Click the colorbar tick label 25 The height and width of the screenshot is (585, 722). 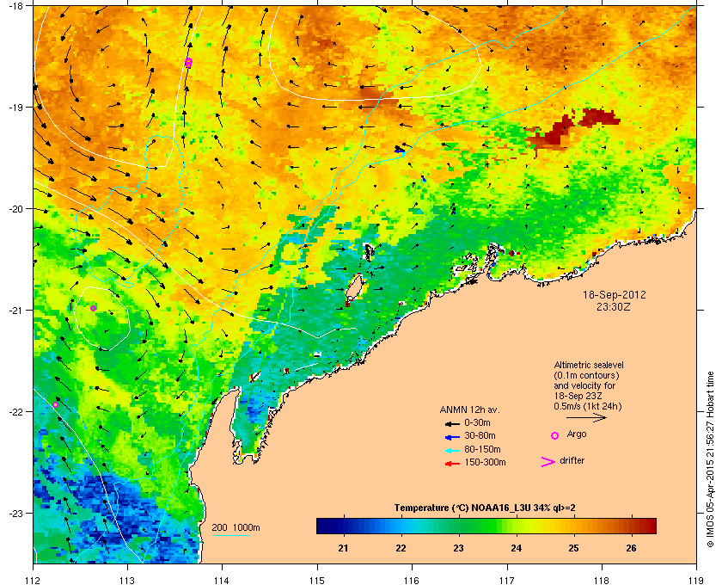point(574,548)
